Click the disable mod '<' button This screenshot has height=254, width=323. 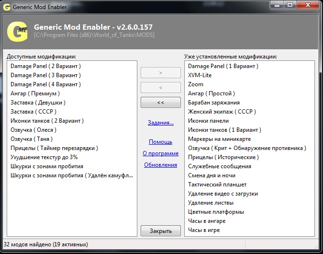click(161, 88)
